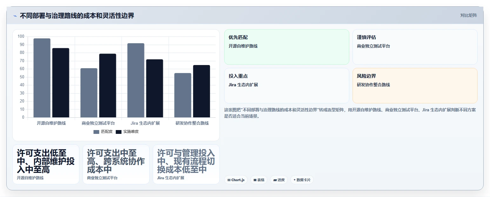Click the 匹配度 bar for 商业独立测试平台
This screenshot has height=197, width=490.
click(89, 93)
